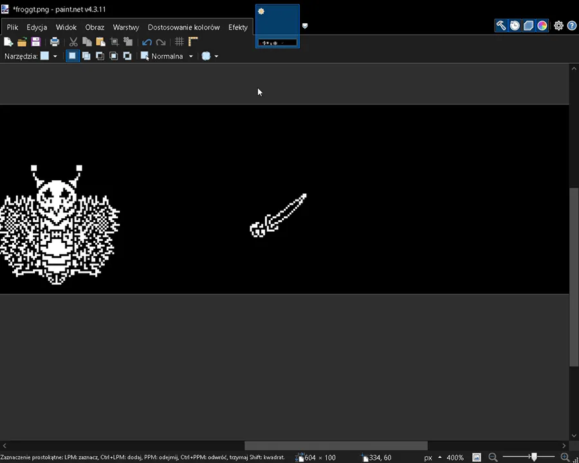
Task: Open the Plik menu
Action: coord(12,27)
